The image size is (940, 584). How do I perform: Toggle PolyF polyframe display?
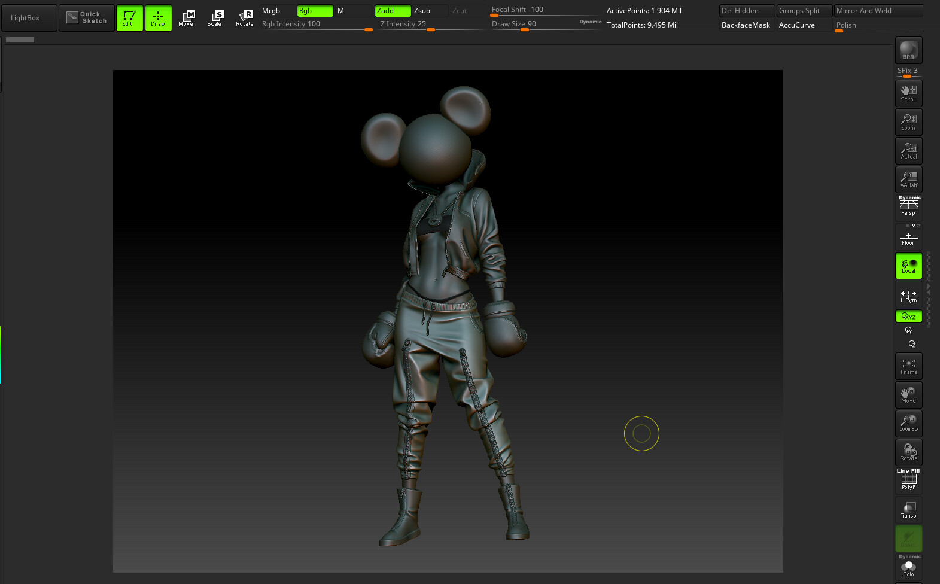coord(908,480)
